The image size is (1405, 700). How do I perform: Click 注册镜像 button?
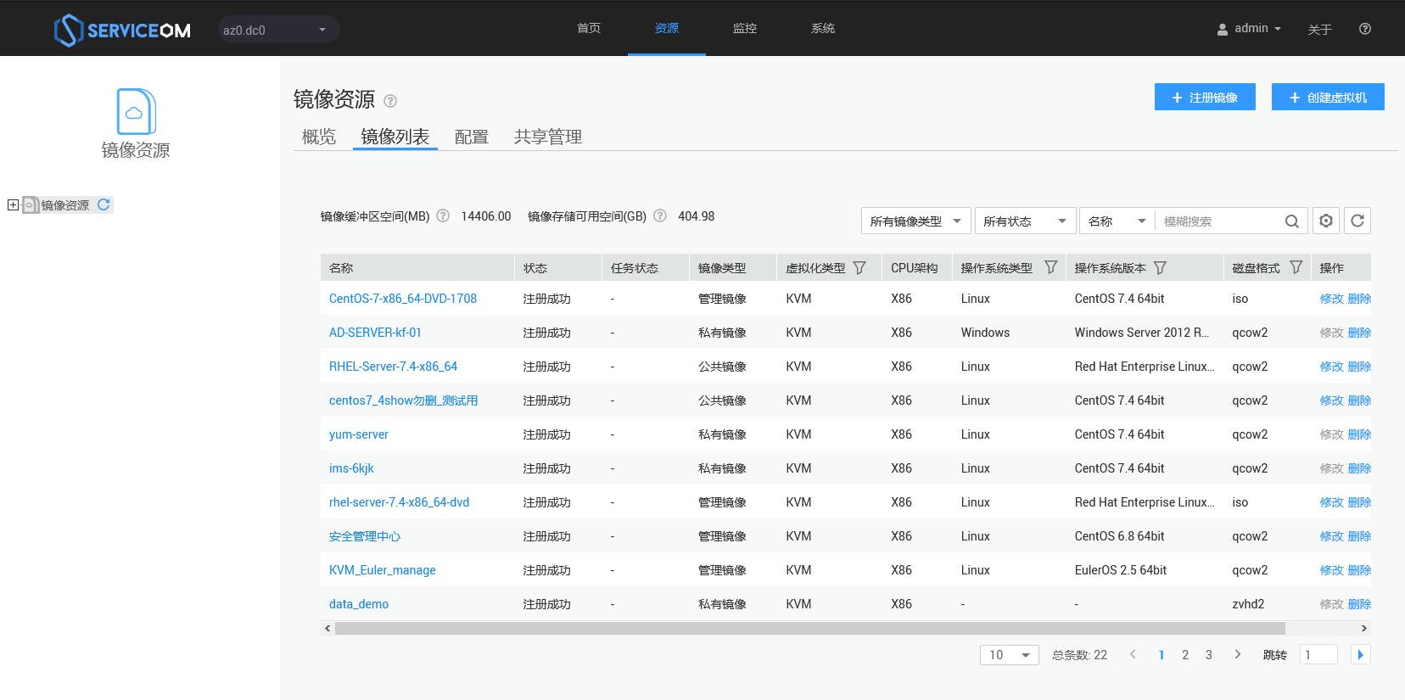pyautogui.click(x=1205, y=97)
